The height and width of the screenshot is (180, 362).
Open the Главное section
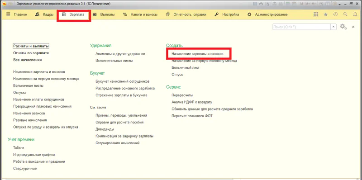tap(20, 14)
